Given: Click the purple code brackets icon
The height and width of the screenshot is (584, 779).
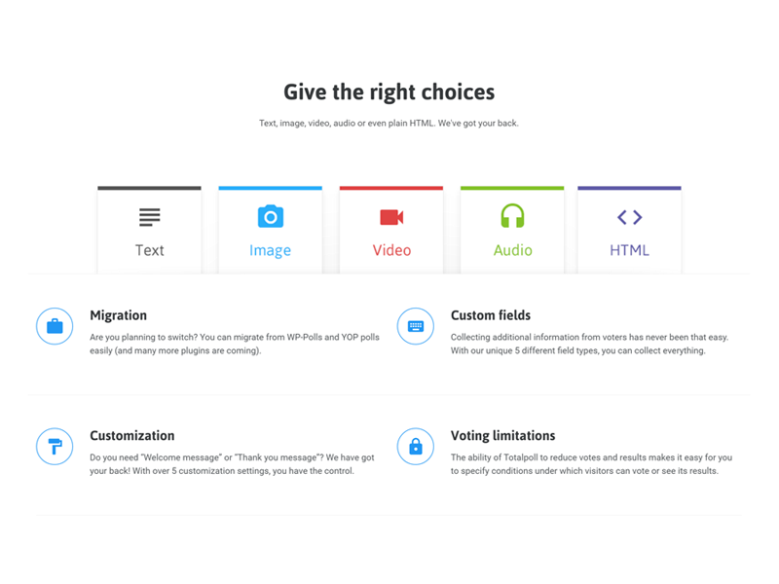Looking at the screenshot, I should (x=629, y=217).
